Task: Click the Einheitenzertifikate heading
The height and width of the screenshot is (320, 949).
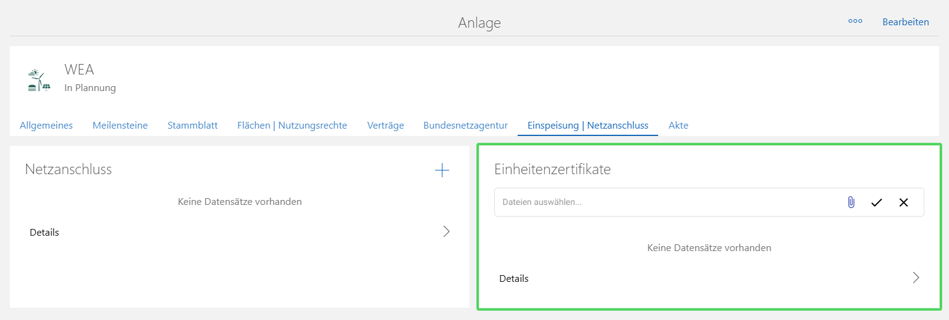Action: [552, 169]
